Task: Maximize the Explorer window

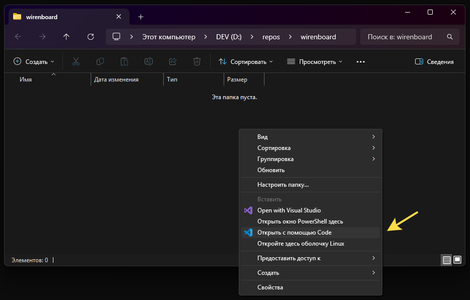Action: (x=430, y=12)
